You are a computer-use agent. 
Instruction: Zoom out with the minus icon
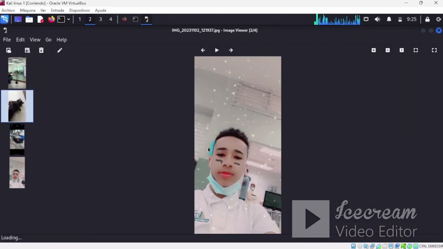(x=388, y=50)
